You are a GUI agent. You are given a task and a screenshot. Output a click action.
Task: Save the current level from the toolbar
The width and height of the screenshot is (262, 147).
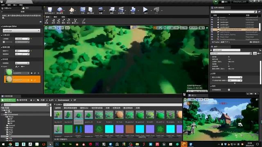pos(50,10)
